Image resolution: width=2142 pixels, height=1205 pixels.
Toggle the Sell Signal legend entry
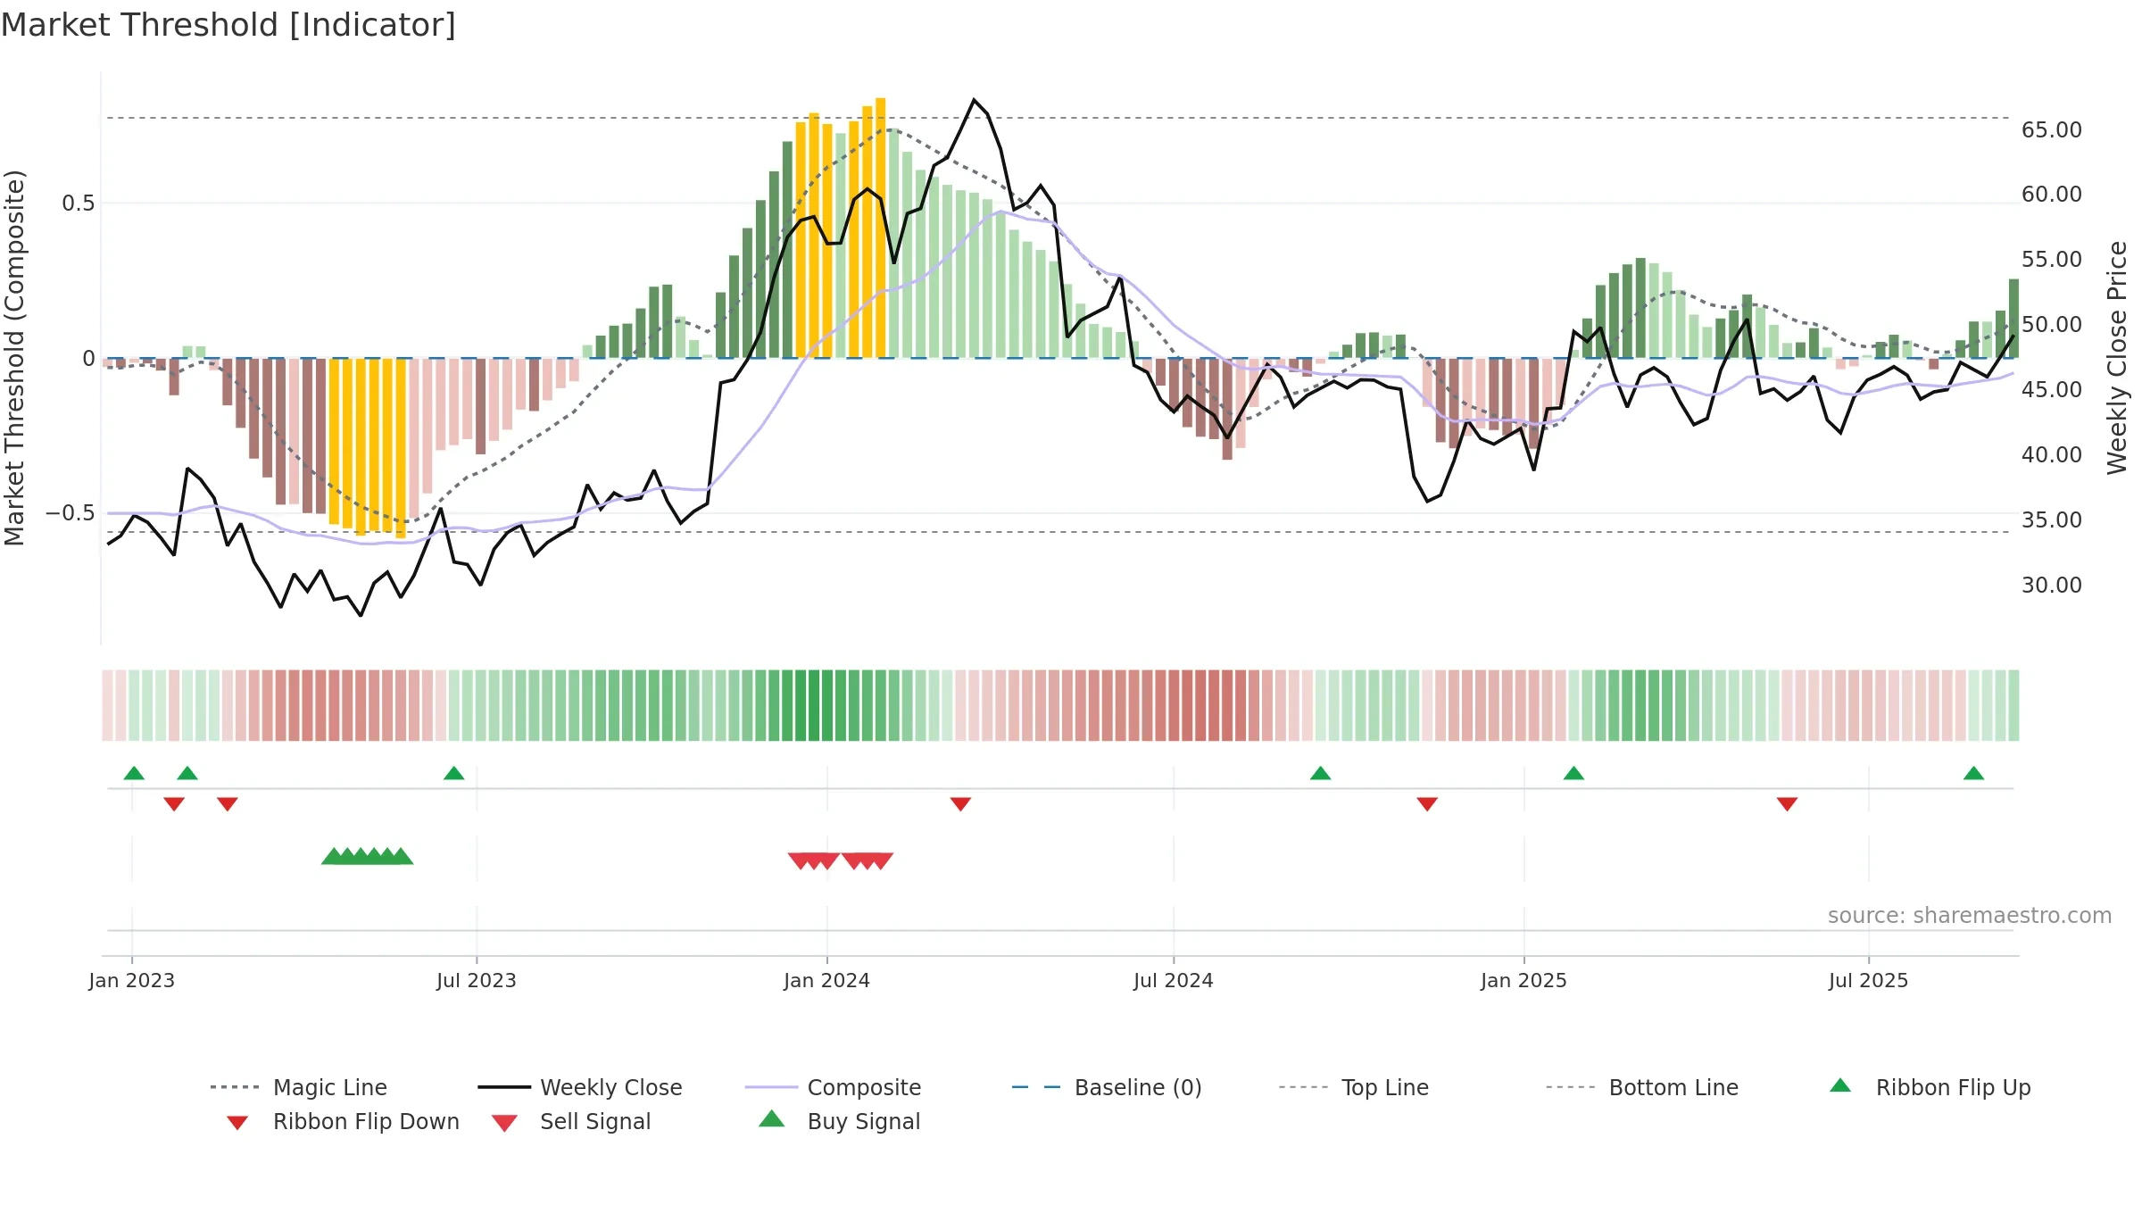(x=571, y=1121)
